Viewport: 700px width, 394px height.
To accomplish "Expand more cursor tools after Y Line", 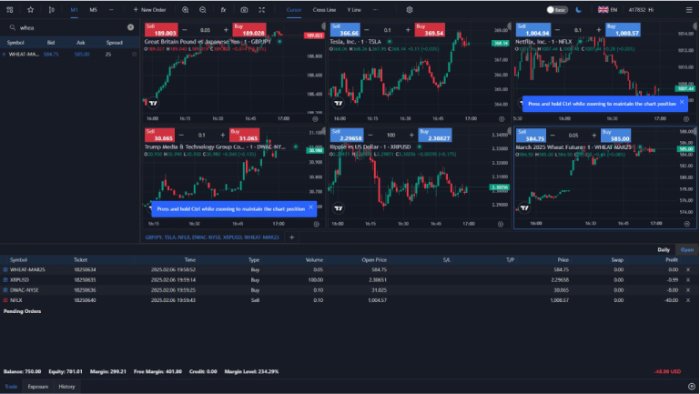I will (x=375, y=10).
